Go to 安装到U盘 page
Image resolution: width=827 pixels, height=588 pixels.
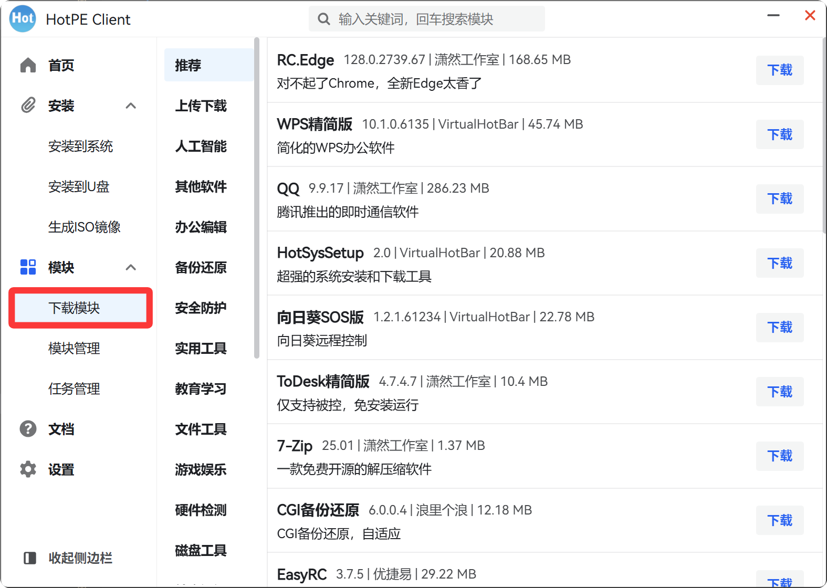click(x=79, y=187)
